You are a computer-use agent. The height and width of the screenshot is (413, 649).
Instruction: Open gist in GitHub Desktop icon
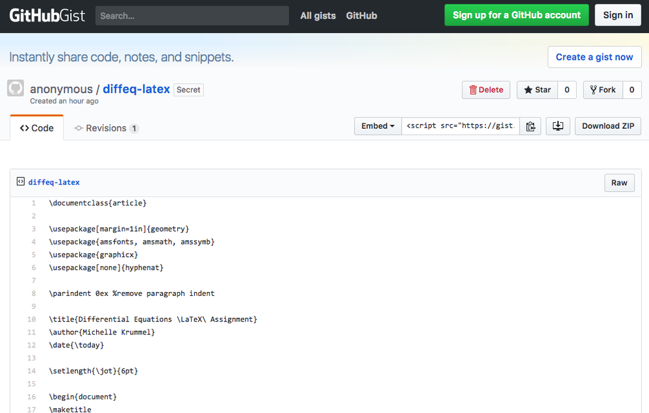[557, 126]
